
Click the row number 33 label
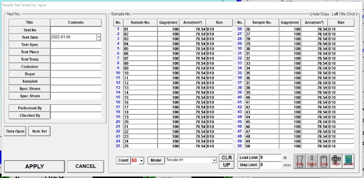[x=240, y=63]
